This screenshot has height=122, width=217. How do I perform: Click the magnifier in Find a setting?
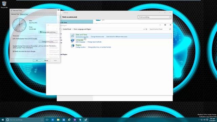click(170, 17)
